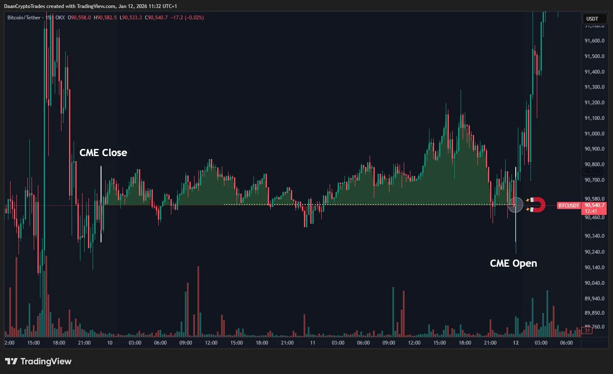Select the gray circle marker at CME Open
613x374 pixels.
point(516,205)
